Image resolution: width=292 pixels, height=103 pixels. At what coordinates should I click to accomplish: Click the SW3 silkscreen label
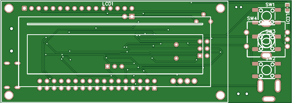[271, 31]
